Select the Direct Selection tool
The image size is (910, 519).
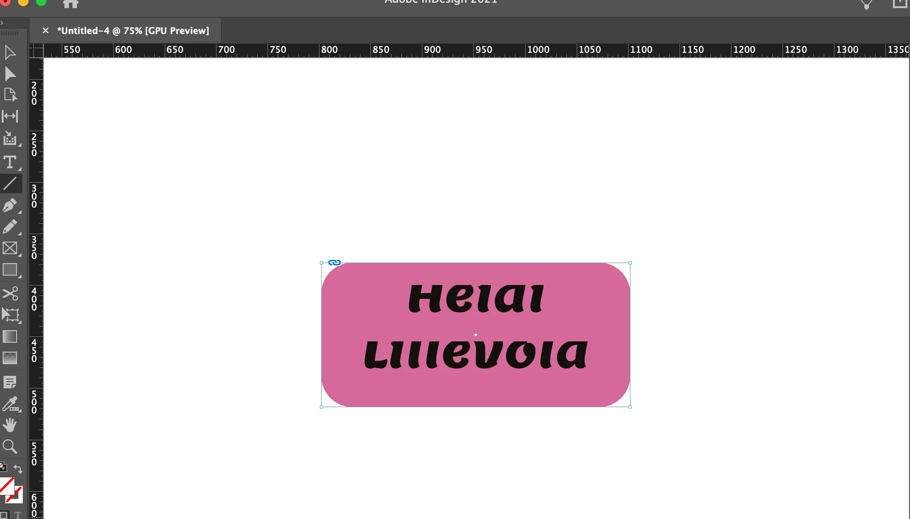pos(10,74)
